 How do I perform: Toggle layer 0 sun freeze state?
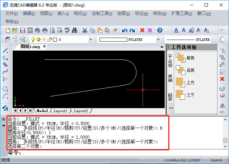(x=38, y=39)
